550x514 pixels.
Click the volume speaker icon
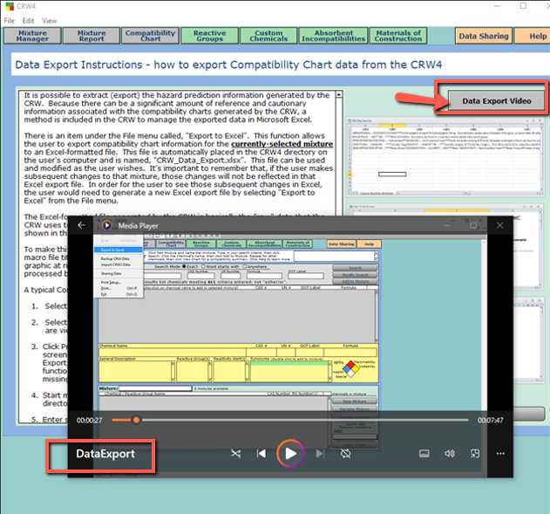(450, 454)
